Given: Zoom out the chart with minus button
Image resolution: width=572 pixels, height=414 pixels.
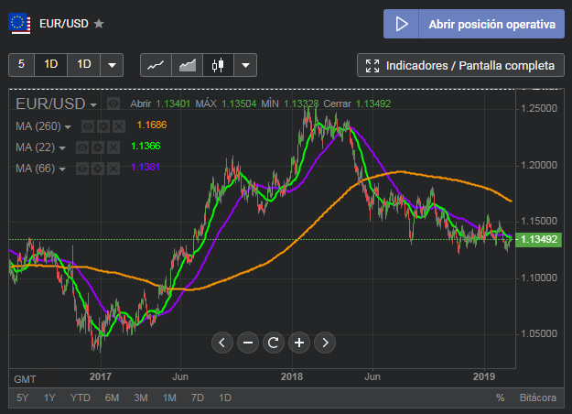Looking at the screenshot, I should pyautogui.click(x=248, y=343).
